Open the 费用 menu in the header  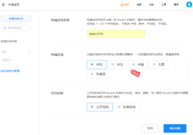tap(176, 5)
